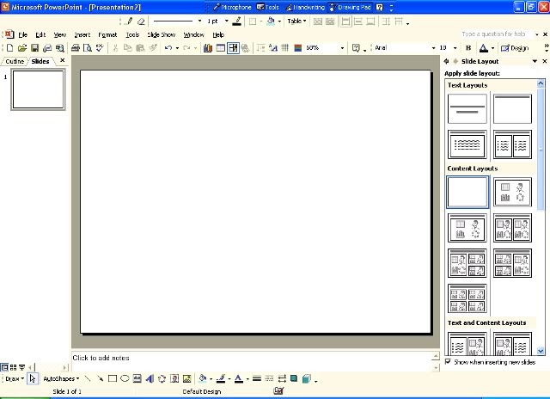
Task: Save the presentation with floppy icon
Action: coord(34,48)
